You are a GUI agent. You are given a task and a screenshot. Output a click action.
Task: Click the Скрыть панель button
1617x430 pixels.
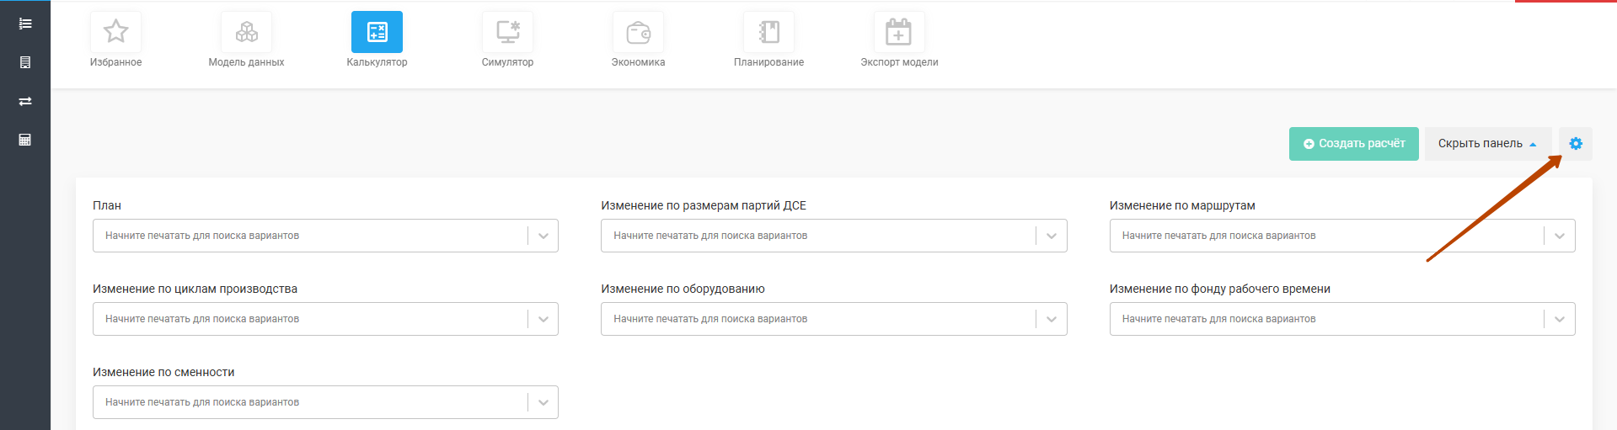point(1488,144)
